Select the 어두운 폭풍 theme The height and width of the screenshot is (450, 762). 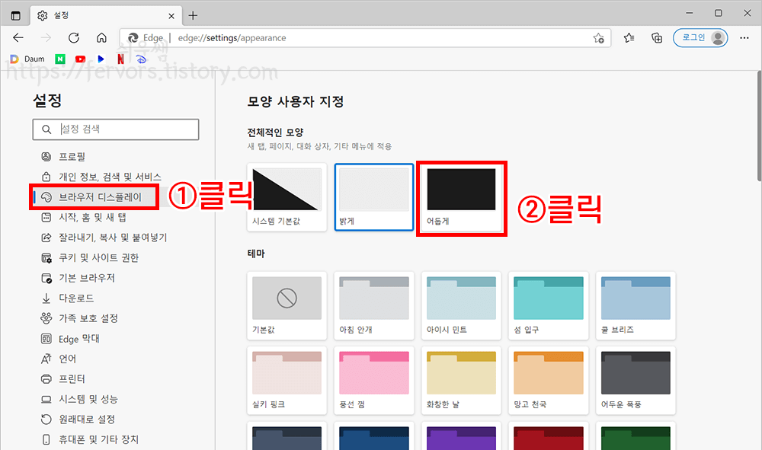(636, 381)
